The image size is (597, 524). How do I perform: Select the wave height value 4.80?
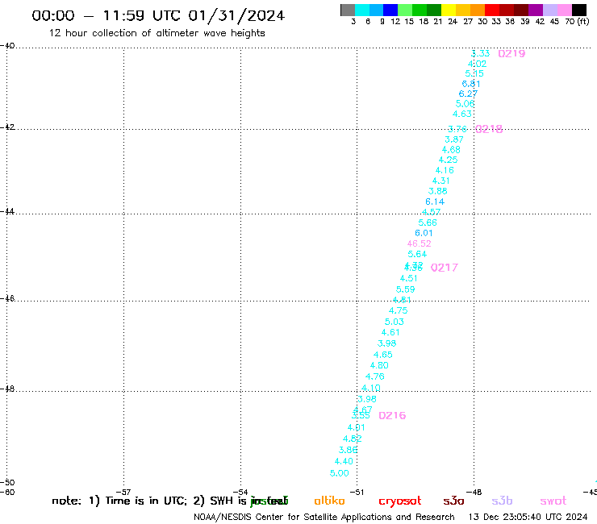380,365
